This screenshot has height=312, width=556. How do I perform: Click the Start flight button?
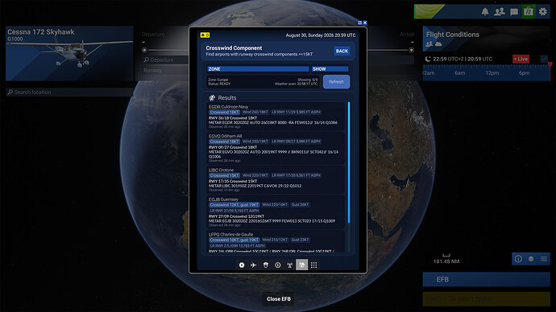[486, 299]
